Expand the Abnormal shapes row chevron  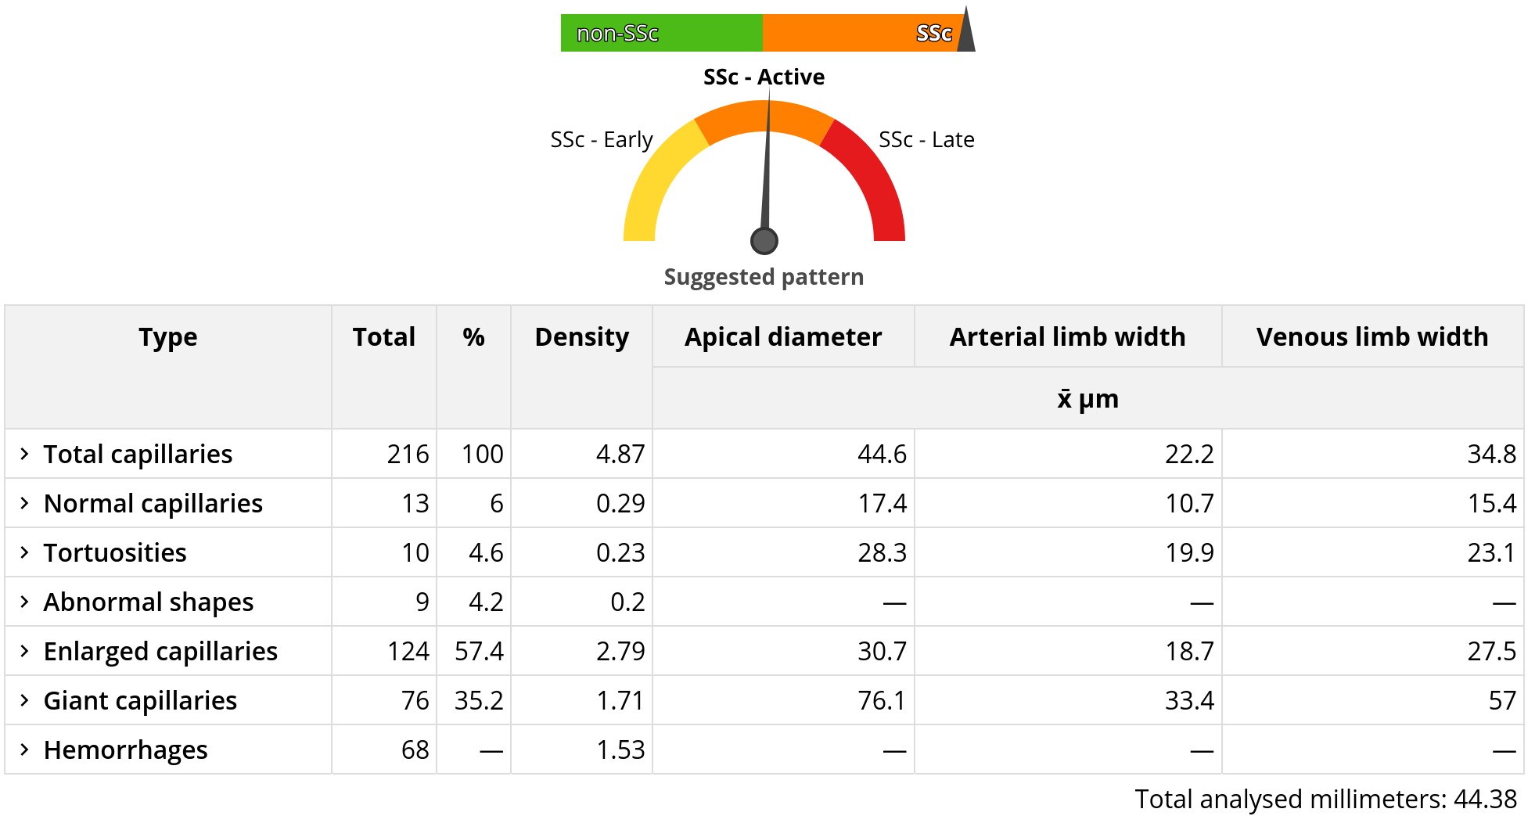24,602
